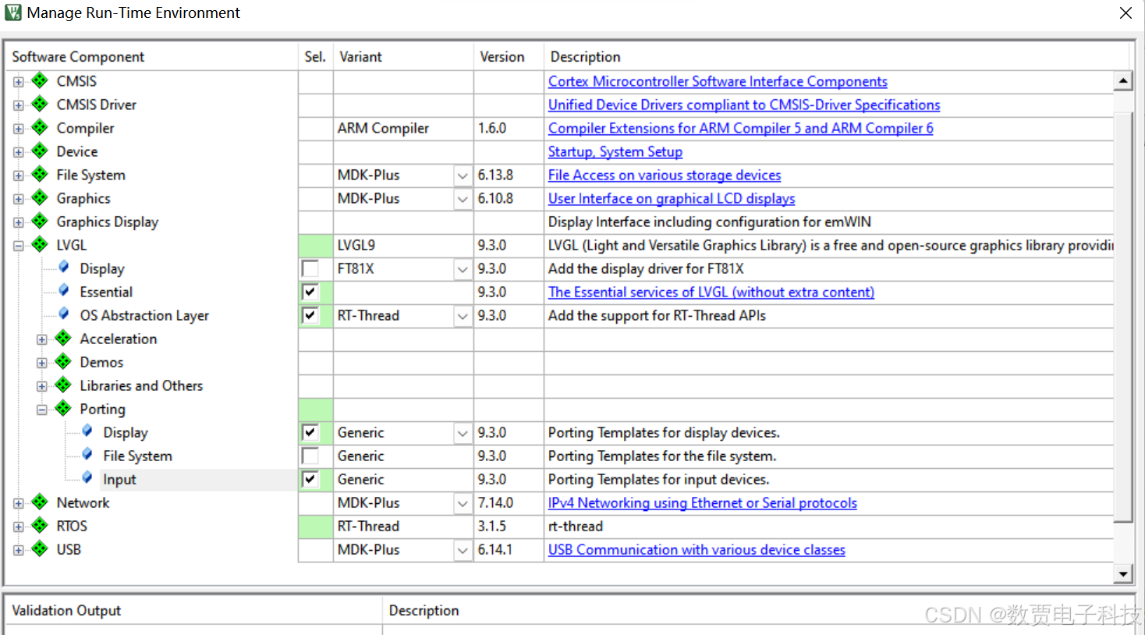Open the File System MDK-Plus variant dropdown

pyautogui.click(x=463, y=176)
